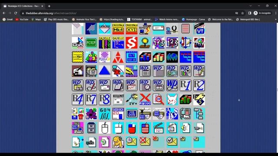The image size is (278, 156).
Task: Go back to the previous page
Action: pos(4,13)
